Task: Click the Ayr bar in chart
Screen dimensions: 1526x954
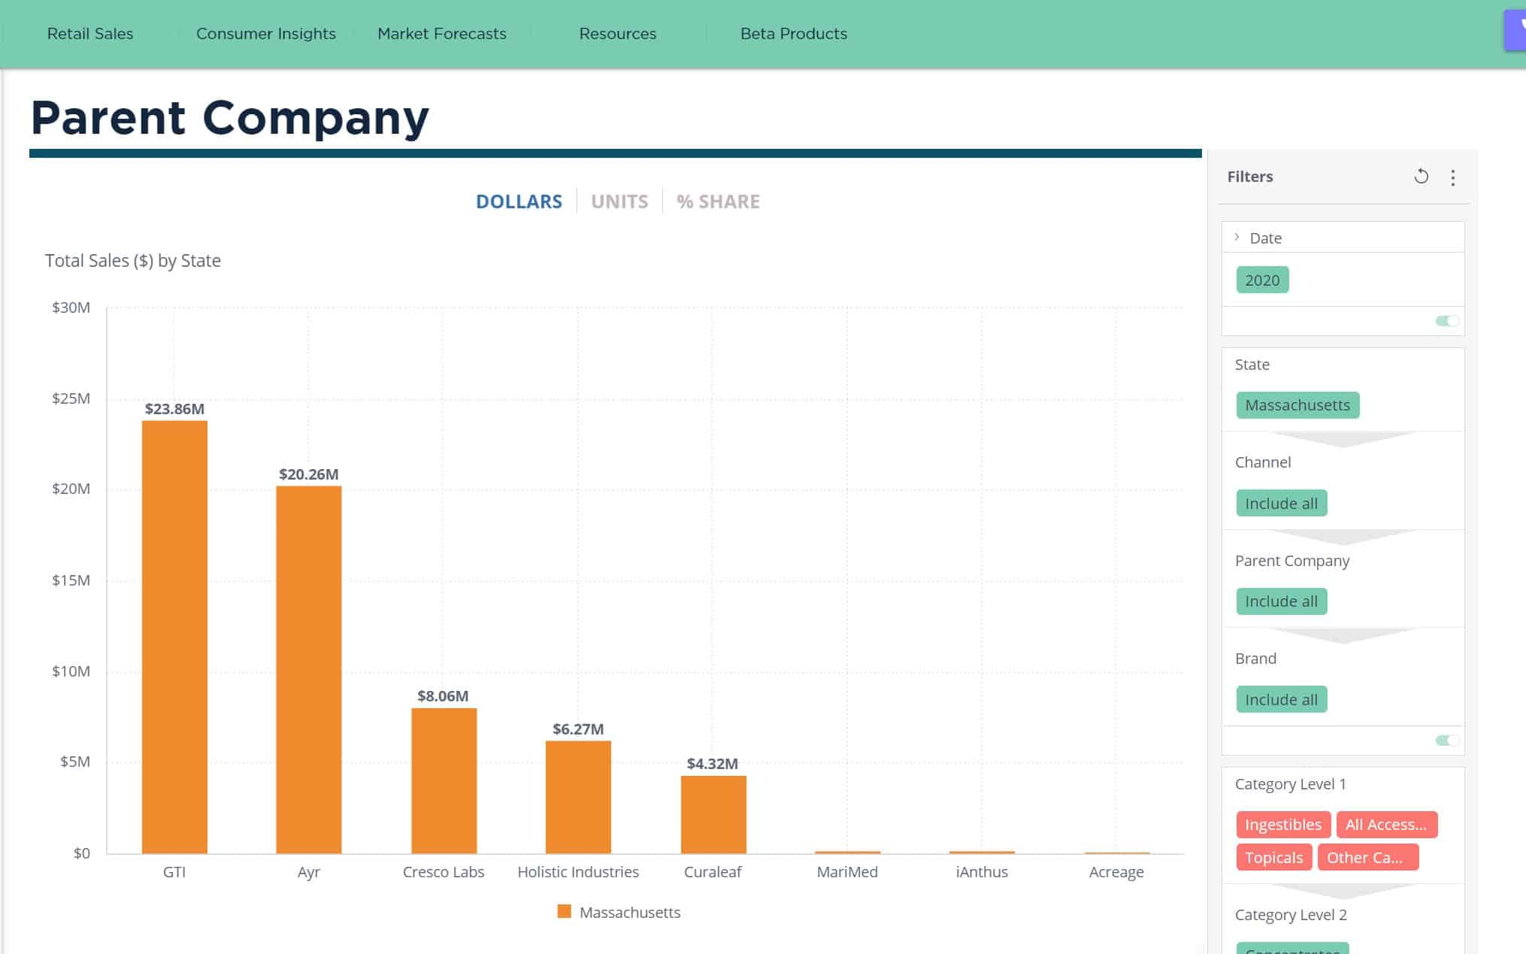Action: click(x=309, y=670)
